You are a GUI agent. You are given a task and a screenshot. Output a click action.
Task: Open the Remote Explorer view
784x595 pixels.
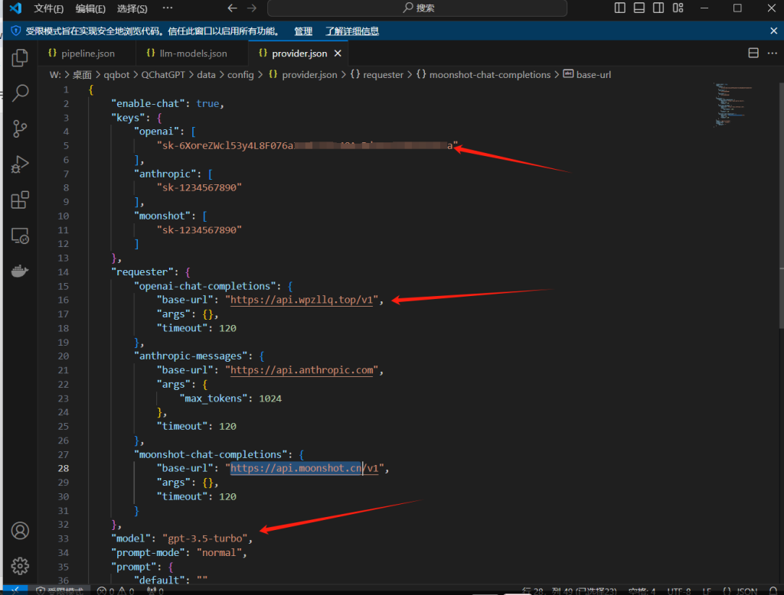click(21, 236)
